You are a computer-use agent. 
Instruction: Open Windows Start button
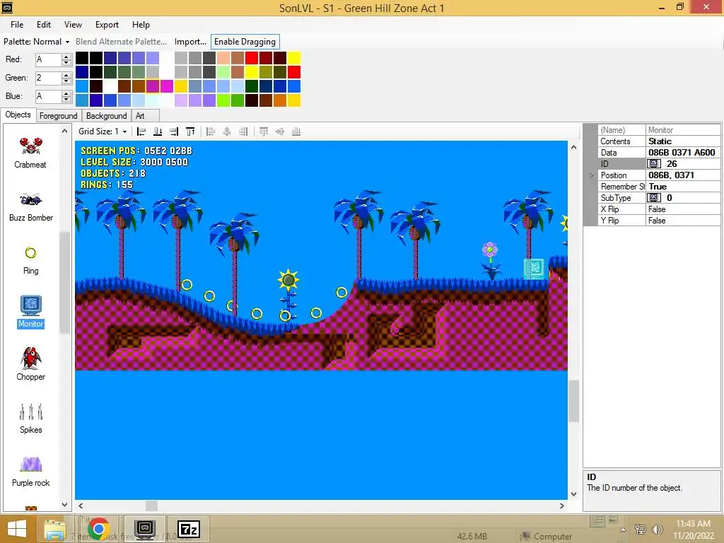(17, 529)
